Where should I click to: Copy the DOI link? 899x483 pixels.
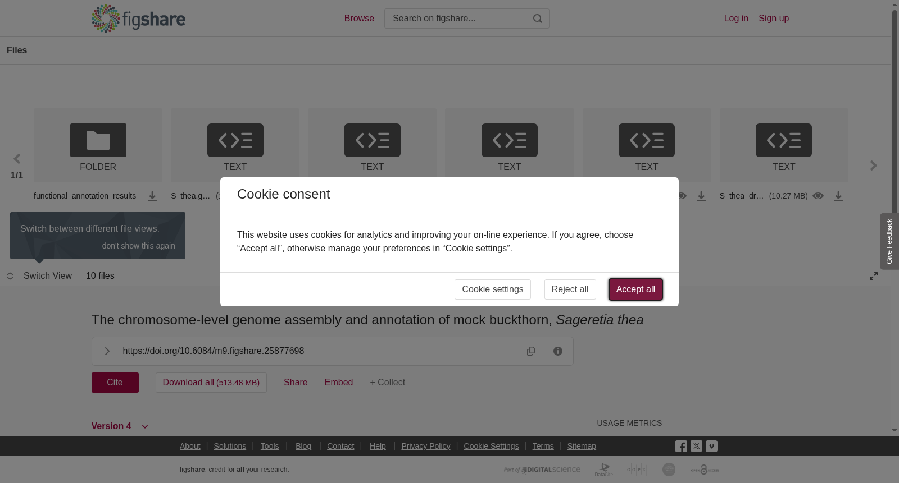[x=531, y=351]
